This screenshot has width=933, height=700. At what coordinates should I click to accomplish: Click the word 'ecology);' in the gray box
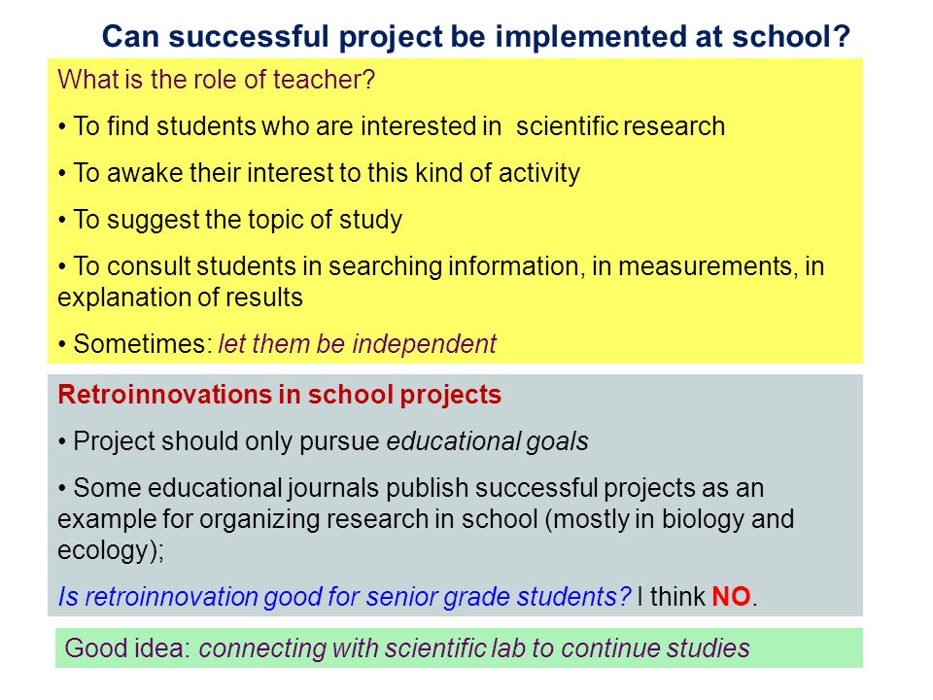(111, 550)
